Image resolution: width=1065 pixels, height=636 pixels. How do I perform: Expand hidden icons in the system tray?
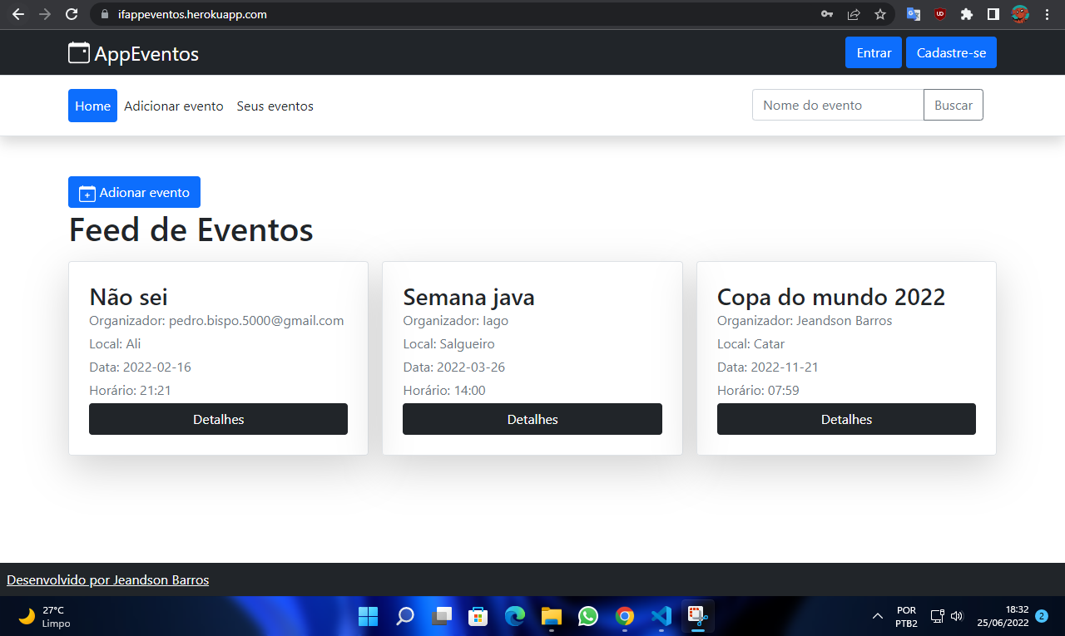(877, 616)
